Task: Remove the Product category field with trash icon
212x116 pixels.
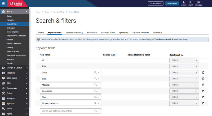Action: (x=203, y=103)
